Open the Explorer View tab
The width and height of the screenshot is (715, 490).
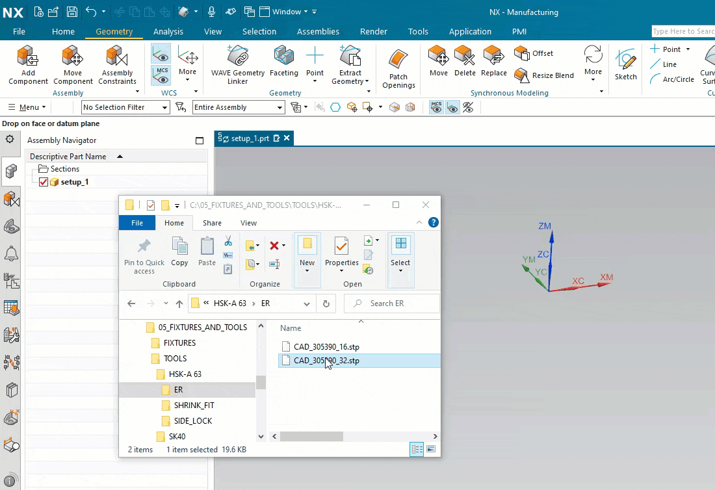point(248,223)
